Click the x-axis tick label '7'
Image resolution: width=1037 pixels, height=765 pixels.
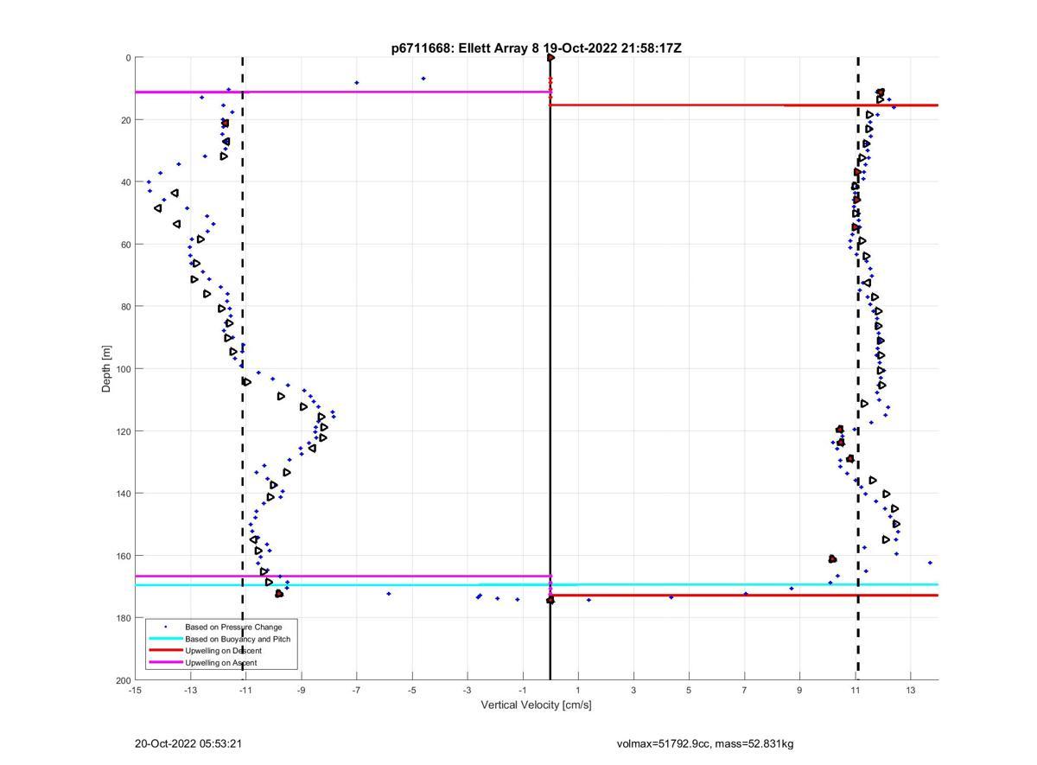coord(744,690)
